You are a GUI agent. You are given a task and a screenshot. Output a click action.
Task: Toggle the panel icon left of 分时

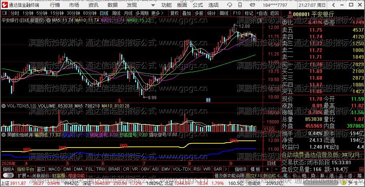[x=5, y=13]
